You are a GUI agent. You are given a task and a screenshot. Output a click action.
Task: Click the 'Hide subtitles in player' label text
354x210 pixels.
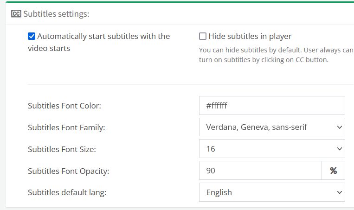click(250, 36)
